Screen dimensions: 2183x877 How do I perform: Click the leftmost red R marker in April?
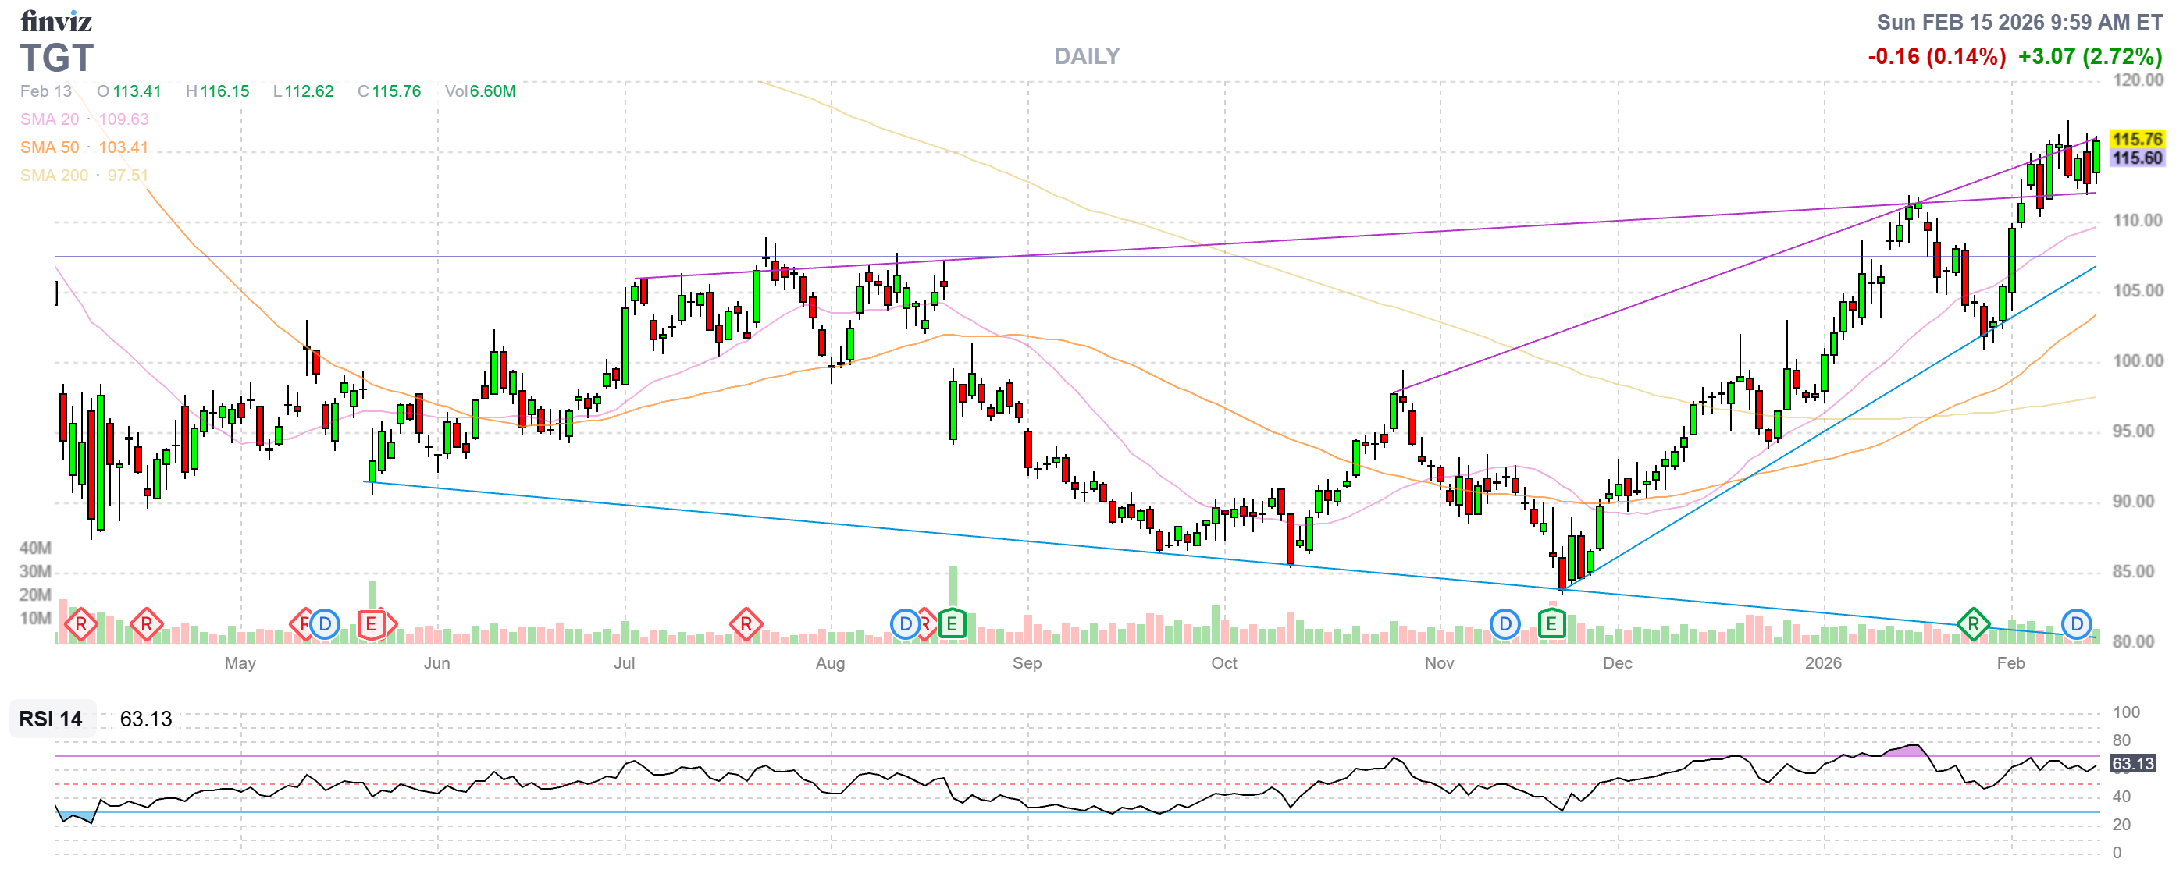click(x=80, y=626)
